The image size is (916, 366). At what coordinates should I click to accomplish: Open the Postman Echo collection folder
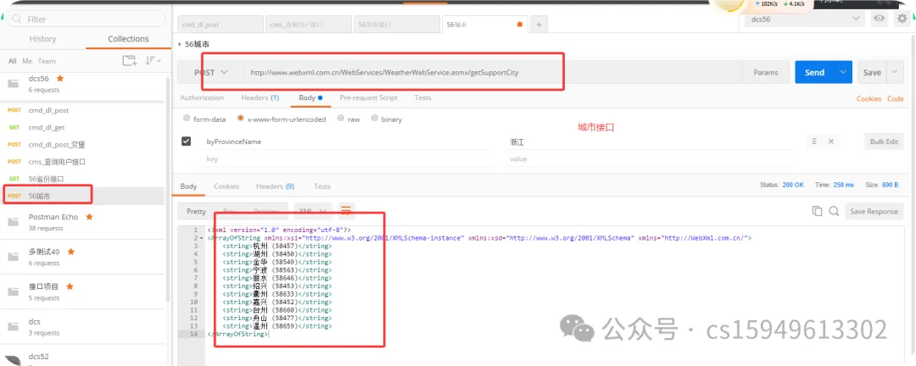click(12, 222)
